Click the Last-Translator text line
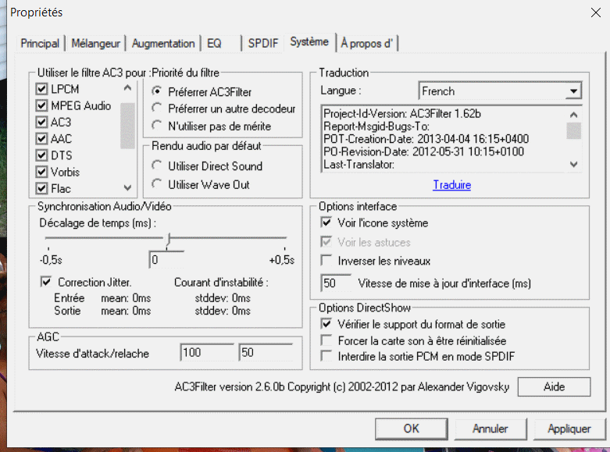The height and width of the screenshot is (452, 610). tap(359, 164)
